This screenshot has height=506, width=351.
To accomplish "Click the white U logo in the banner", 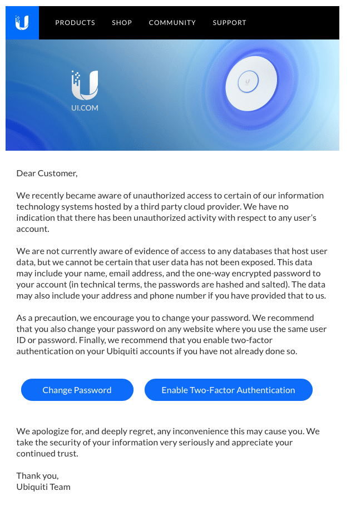I will (85, 85).
